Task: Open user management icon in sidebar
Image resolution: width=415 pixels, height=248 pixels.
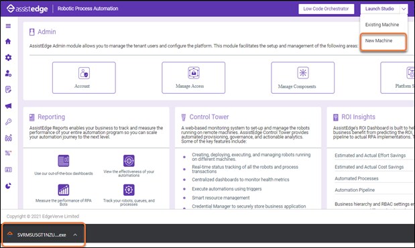Action: pyautogui.click(x=8, y=73)
